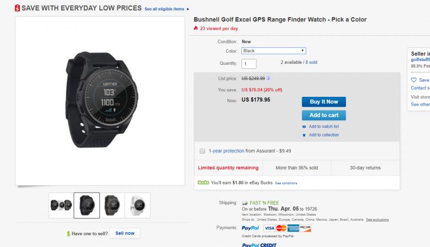The height and width of the screenshot is (247, 430).
Task: Click the heart Save seller icon
Action: pyautogui.click(x=414, y=80)
